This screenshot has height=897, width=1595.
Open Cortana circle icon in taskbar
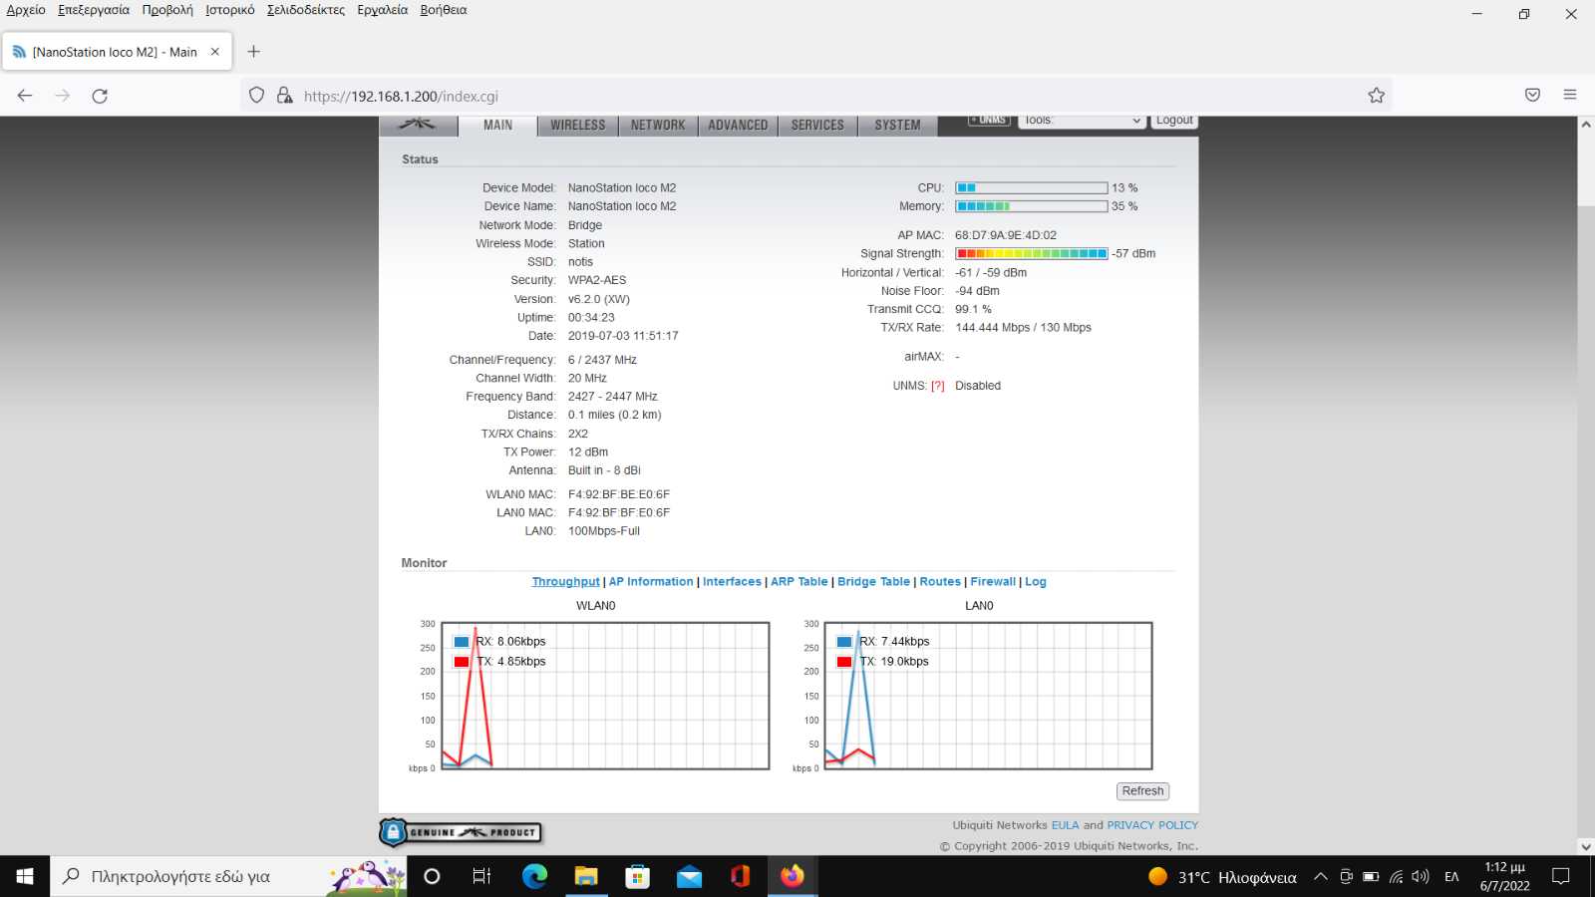tap(432, 876)
